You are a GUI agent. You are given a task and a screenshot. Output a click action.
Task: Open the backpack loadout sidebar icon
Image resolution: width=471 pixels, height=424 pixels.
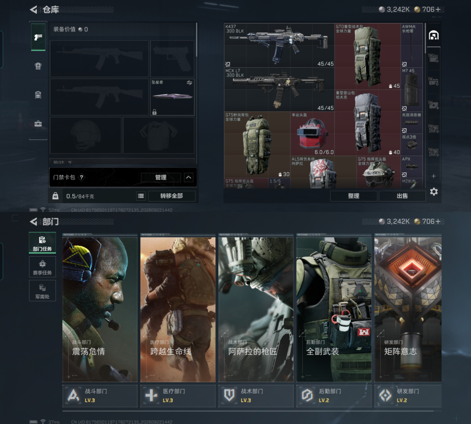(38, 66)
